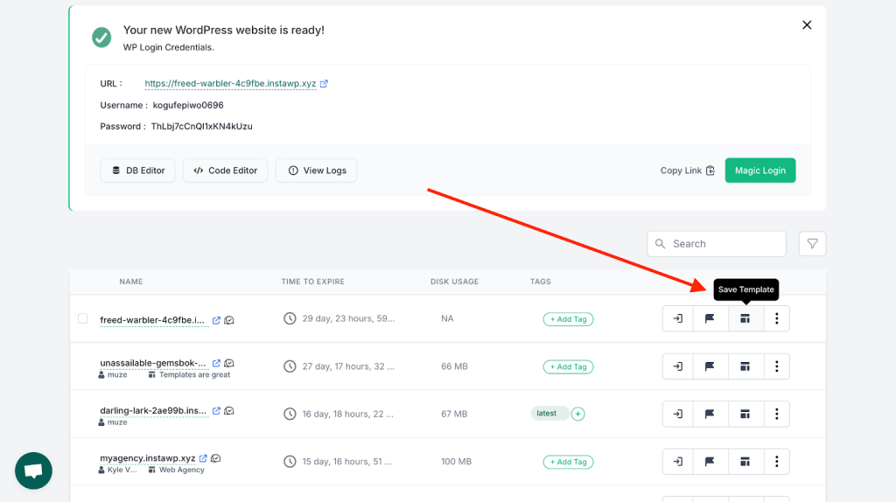Click template icon for myagency.instawp.xyz row

(x=745, y=462)
